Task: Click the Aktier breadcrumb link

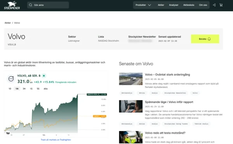Action: [x=8, y=23]
